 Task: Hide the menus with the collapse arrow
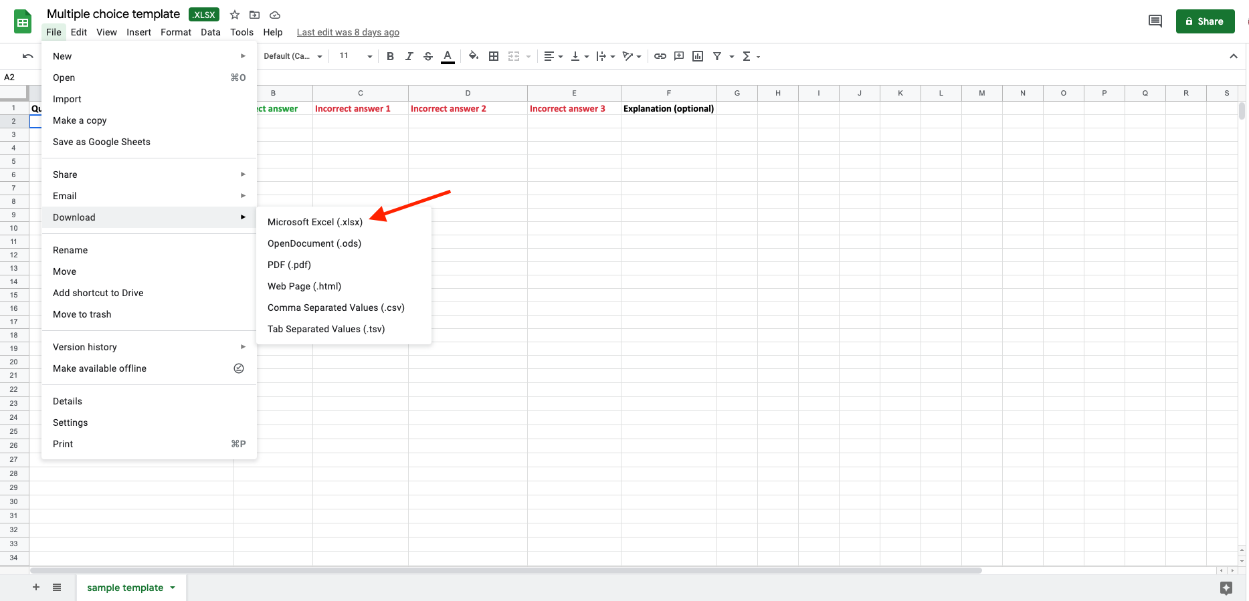pyautogui.click(x=1233, y=56)
